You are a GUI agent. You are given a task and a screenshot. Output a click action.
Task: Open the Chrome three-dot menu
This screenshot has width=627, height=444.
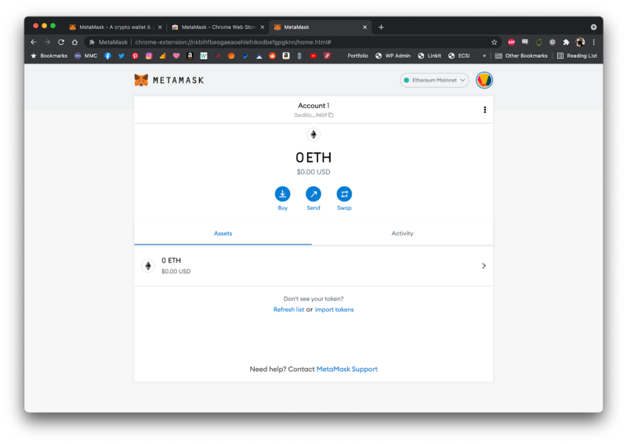(593, 42)
